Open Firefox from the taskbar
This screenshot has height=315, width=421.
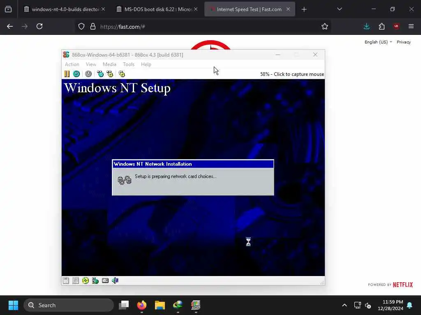(x=142, y=305)
